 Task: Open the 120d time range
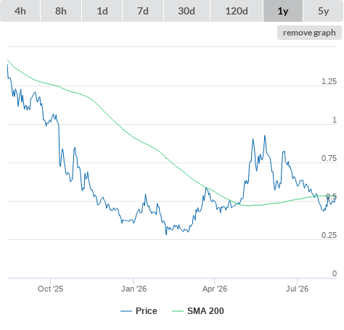[237, 11]
